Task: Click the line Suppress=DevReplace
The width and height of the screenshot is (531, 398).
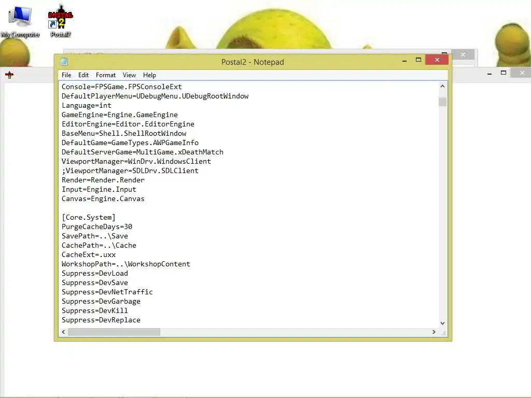Action: 101,320
